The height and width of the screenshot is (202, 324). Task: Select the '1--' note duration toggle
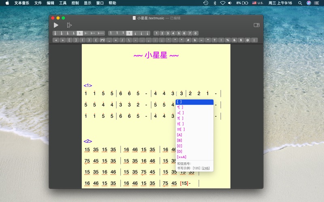(92, 33)
